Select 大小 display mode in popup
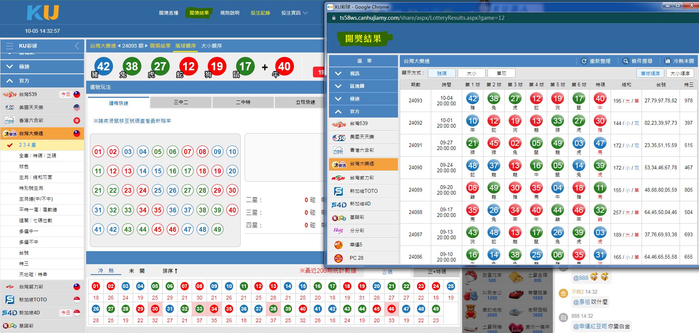Viewport: 699px width, 333px height. [x=471, y=73]
